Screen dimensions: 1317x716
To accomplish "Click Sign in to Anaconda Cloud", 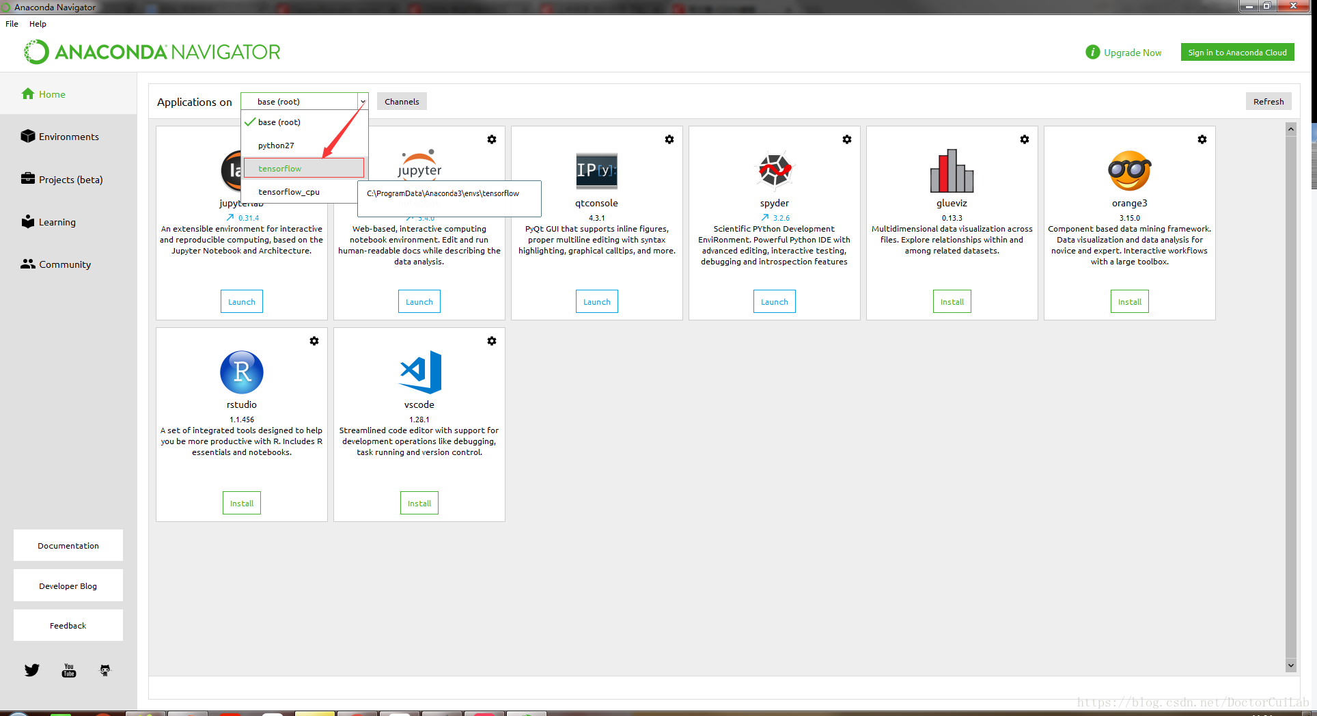I will tap(1237, 52).
